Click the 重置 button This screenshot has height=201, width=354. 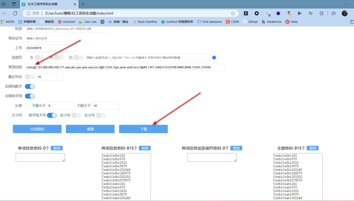click(x=90, y=129)
